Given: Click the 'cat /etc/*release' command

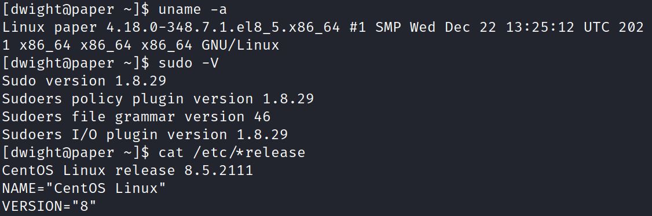Looking at the screenshot, I should 232,152.
